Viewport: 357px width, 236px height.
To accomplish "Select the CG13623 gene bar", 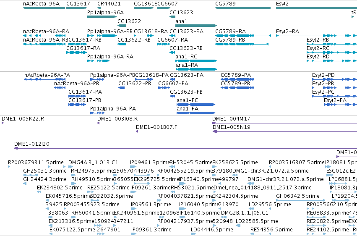I will click(x=172, y=17).
